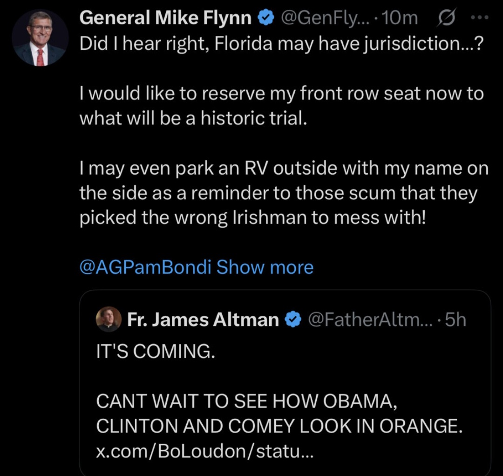Open General Mike Flynn's display name

(166, 18)
